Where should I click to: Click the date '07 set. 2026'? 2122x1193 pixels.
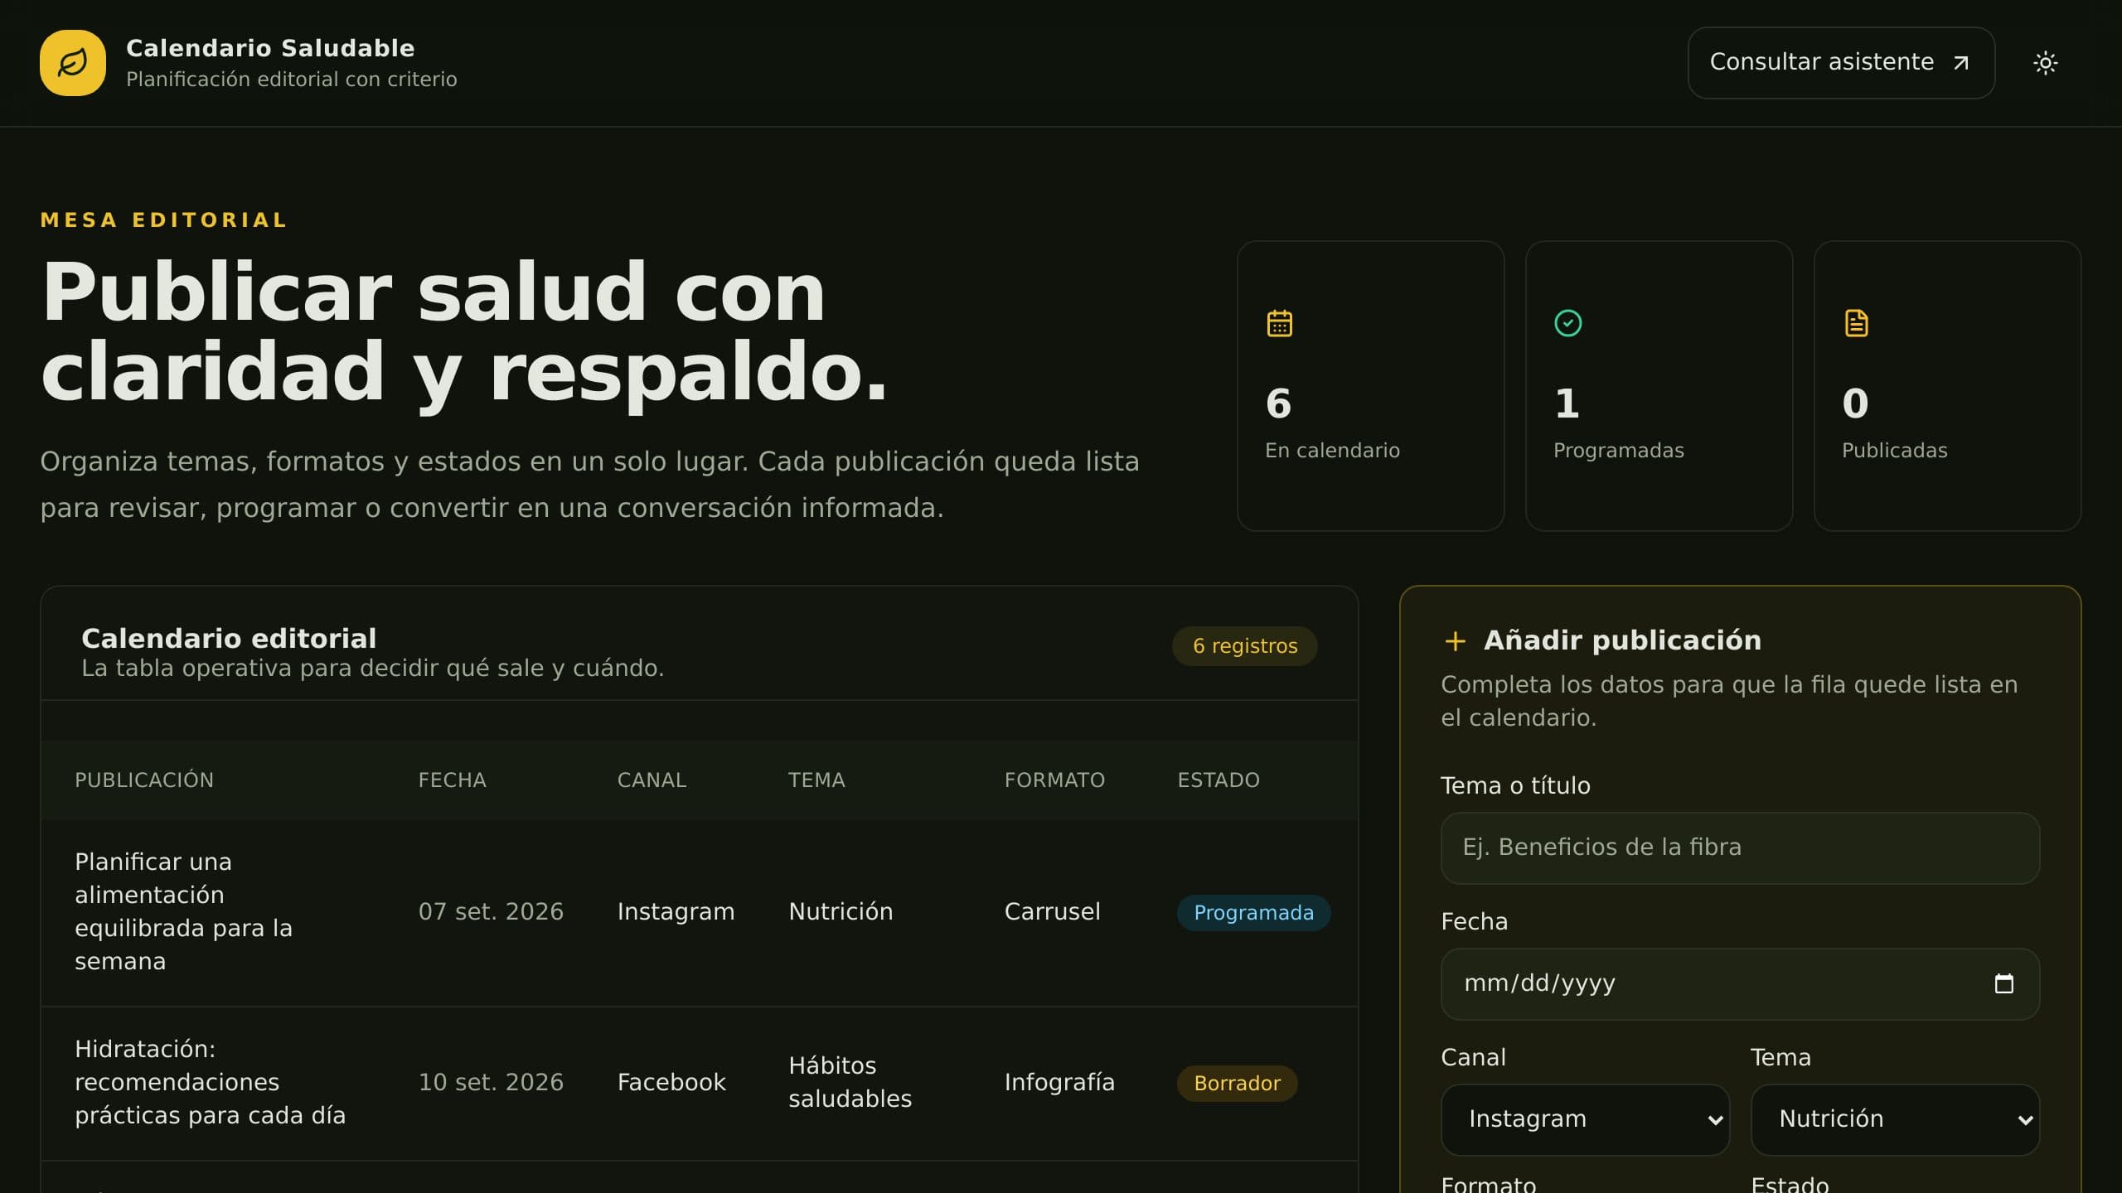tap(491, 912)
